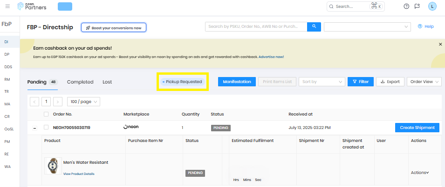Open View Product Details link
The image size is (445, 187).
(x=79, y=174)
